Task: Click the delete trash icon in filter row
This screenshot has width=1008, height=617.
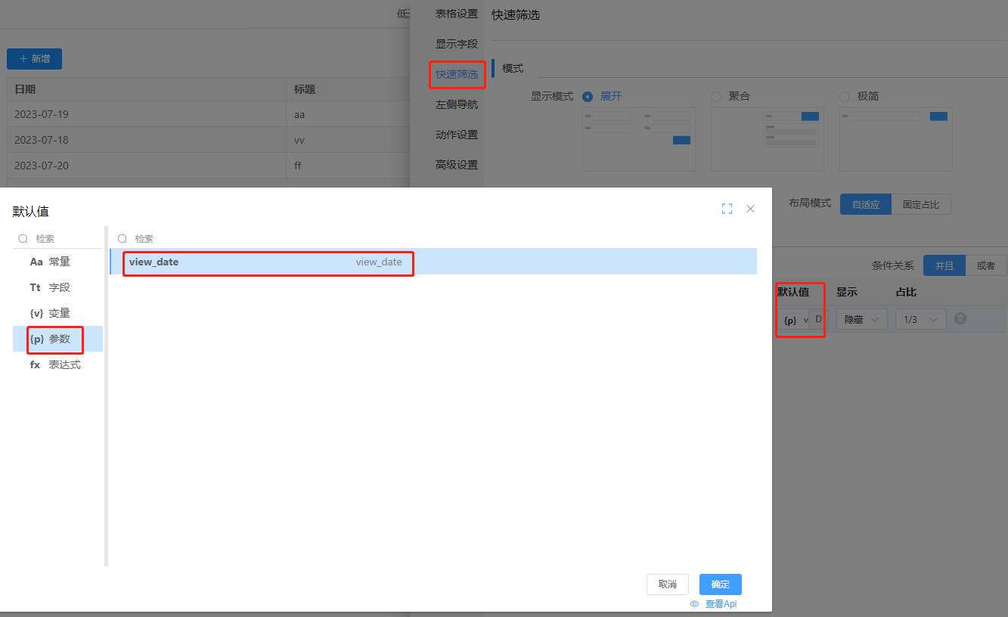Action: pyautogui.click(x=960, y=319)
